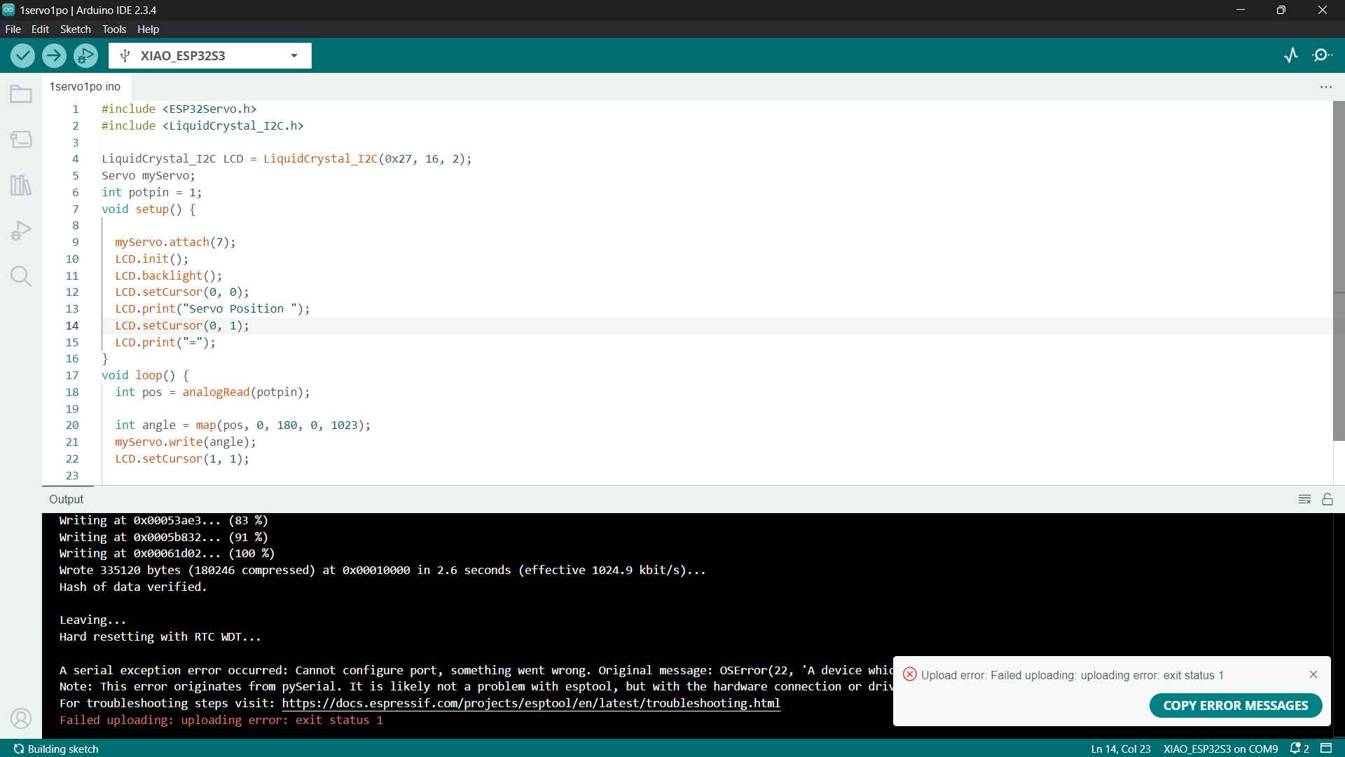Open the esptool troubleshooting link
Viewport: 1345px width, 757px height.
point(531,703)
